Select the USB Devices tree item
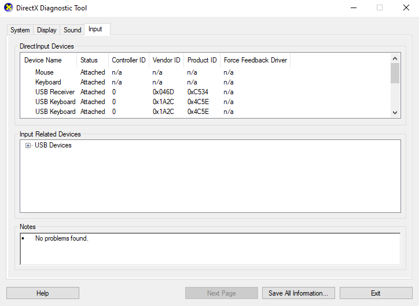 (53, 146)
